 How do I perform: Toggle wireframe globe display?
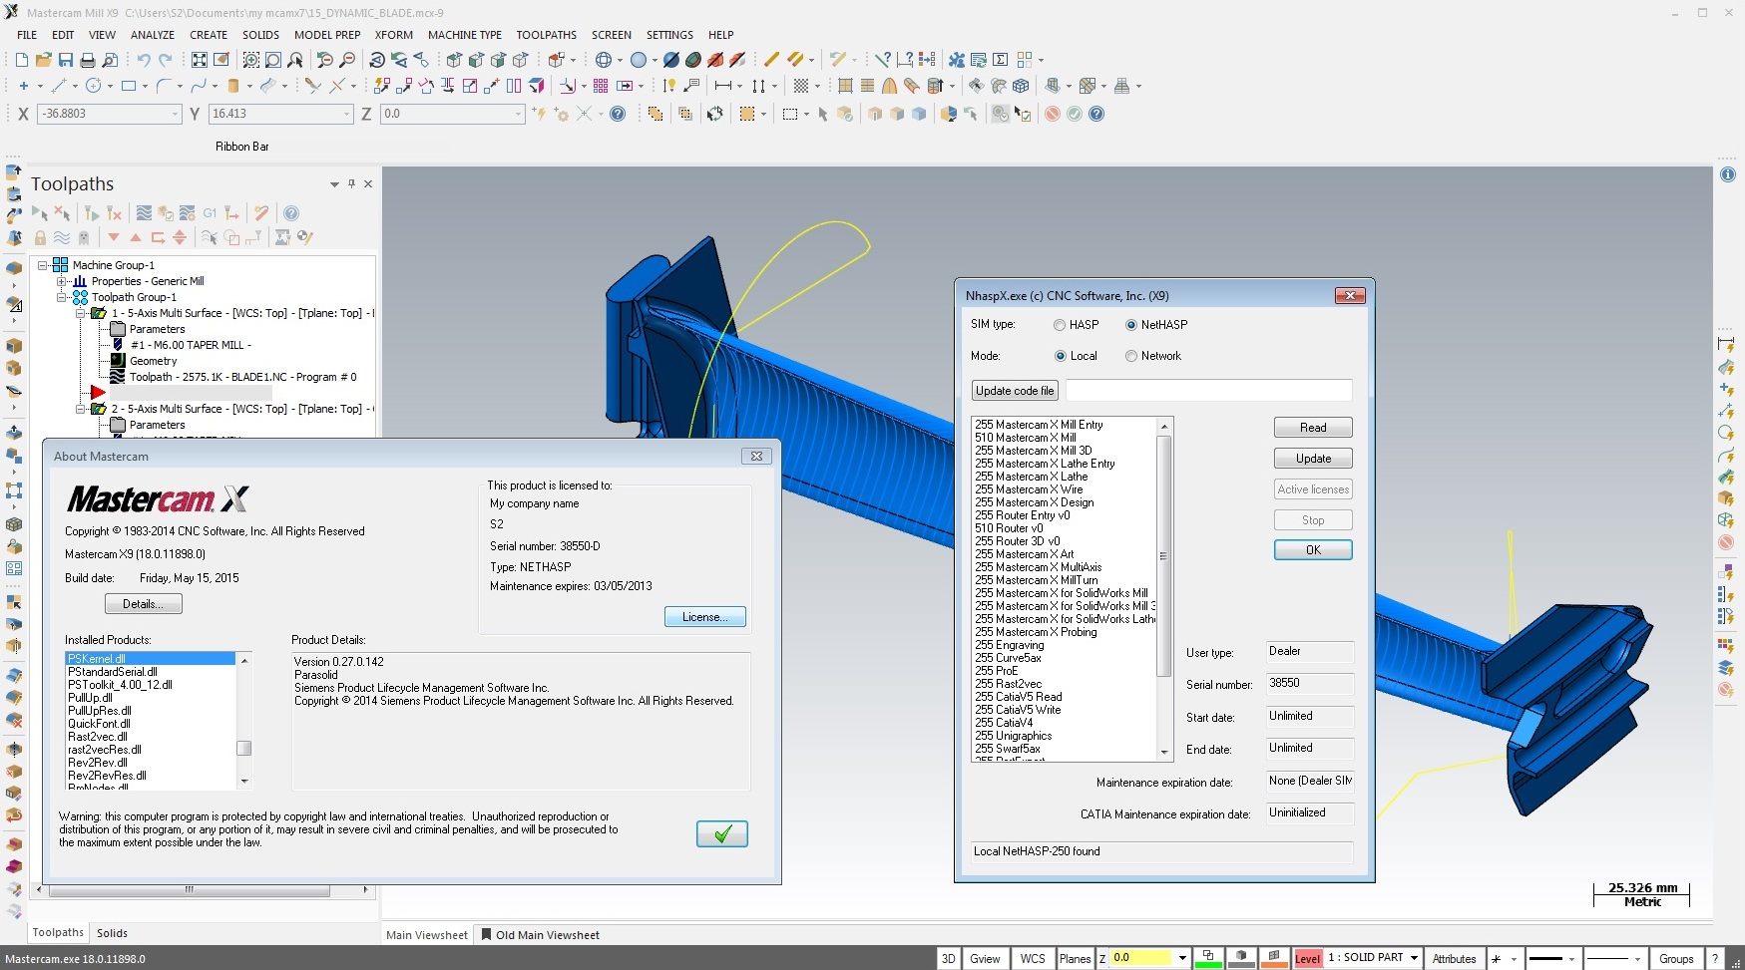tap(604, 60)
